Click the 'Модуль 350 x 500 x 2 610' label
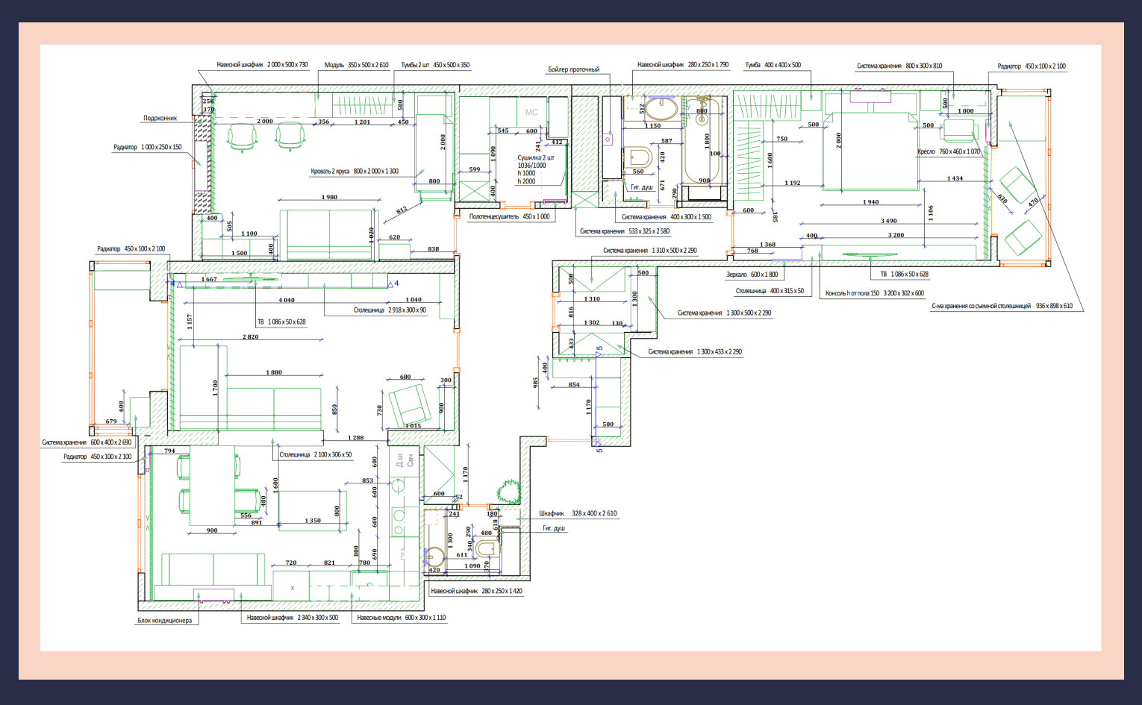The height and width of the screenshot is (705, 1142). (356, 65)
